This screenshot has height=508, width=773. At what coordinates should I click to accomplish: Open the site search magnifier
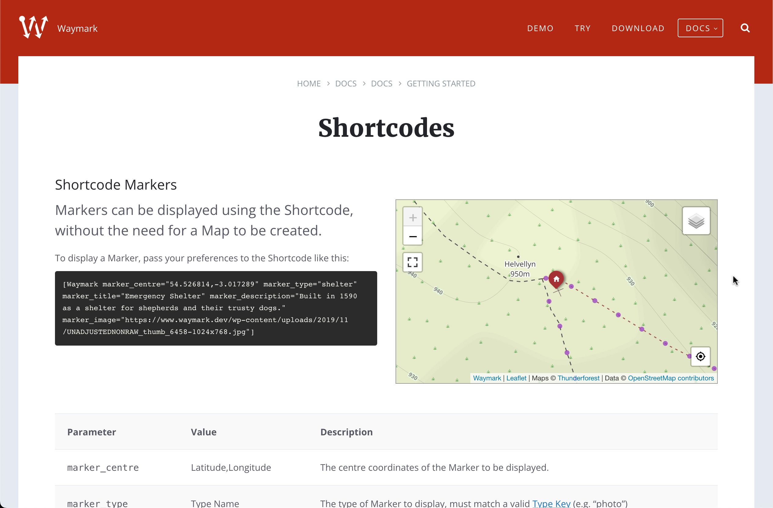(x=745, y=28)
